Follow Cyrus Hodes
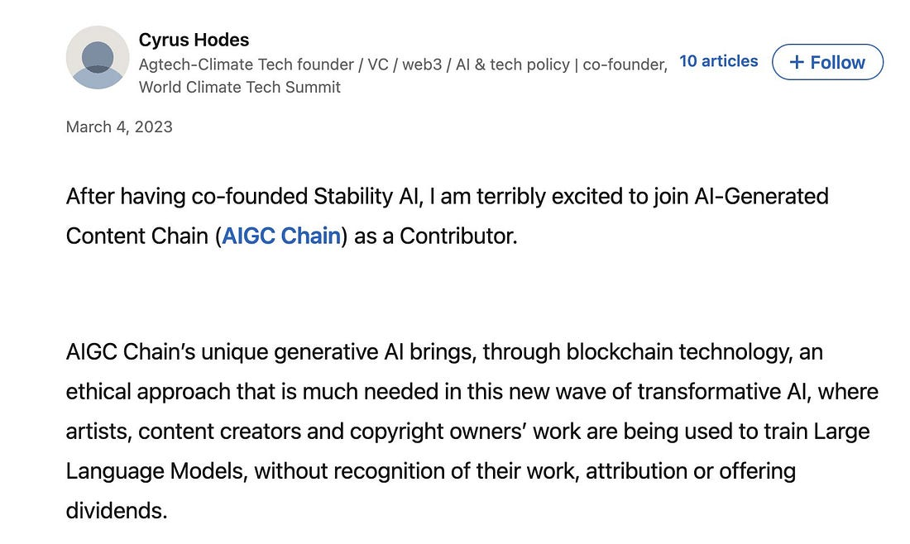The image size is (910, 544). click(827, 62)
